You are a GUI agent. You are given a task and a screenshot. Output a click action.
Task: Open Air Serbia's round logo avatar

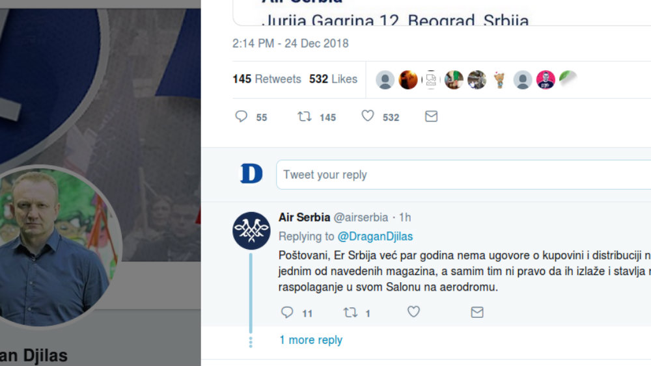click(x=251, y=231)
